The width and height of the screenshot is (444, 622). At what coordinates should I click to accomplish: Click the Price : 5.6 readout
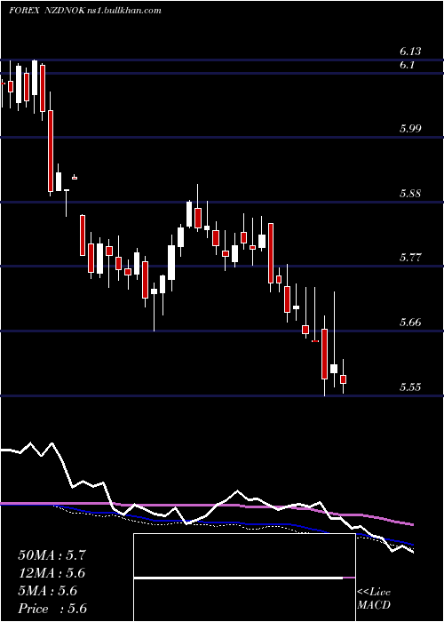pos(52,609)
